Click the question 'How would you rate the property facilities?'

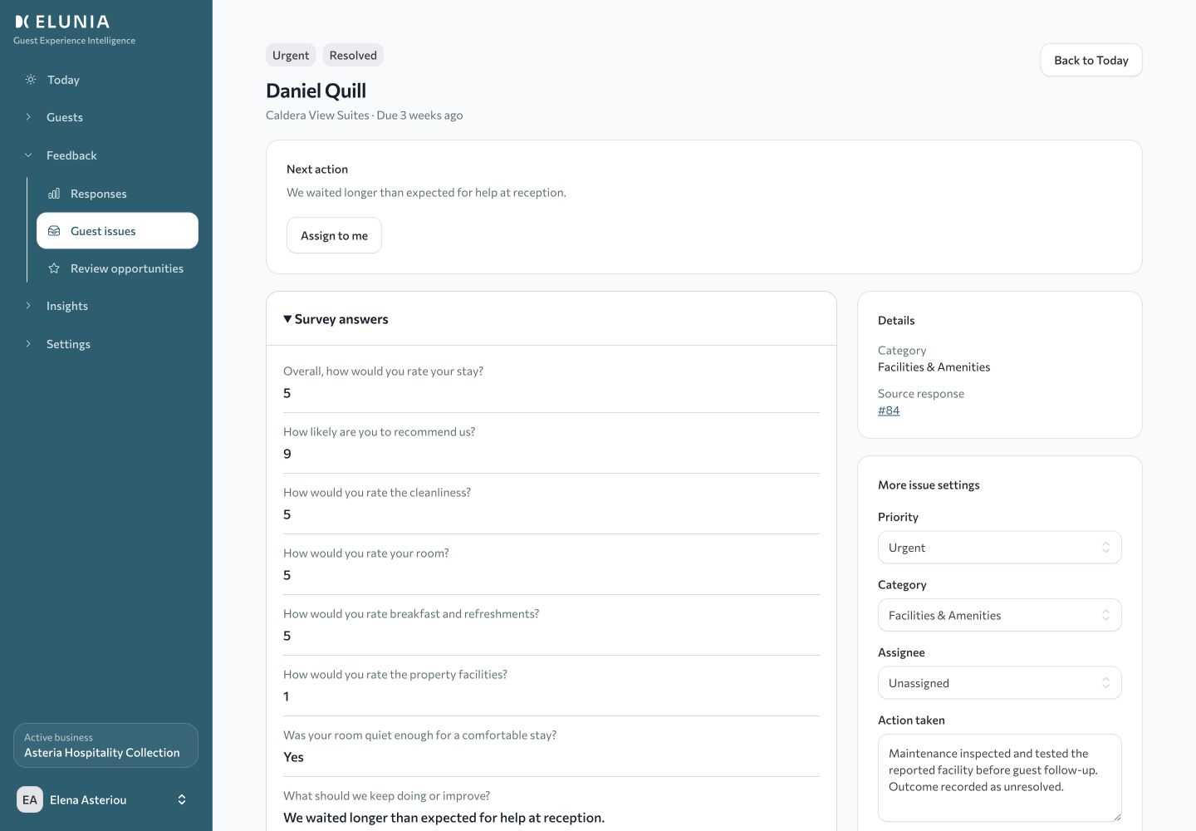tap(395, 675)
